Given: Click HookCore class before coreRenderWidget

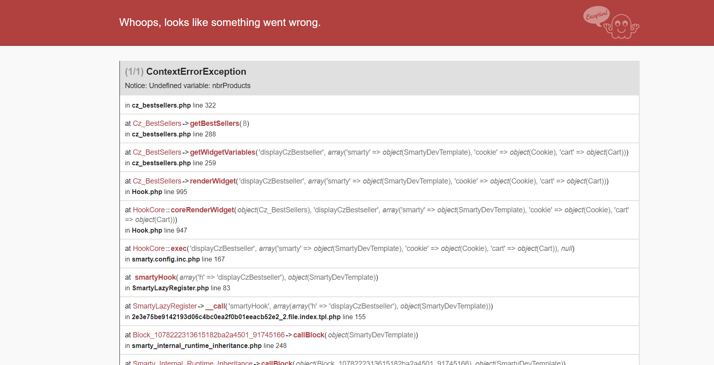Looking at the screenshot, I should pyautogui.click(x=149, y=210).
